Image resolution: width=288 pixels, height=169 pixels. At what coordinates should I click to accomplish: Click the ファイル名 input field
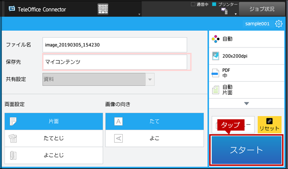[115, 45]
